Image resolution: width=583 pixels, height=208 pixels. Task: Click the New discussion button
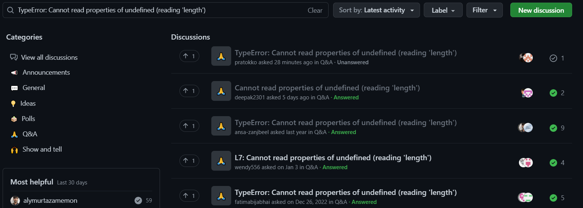[541, 10]
